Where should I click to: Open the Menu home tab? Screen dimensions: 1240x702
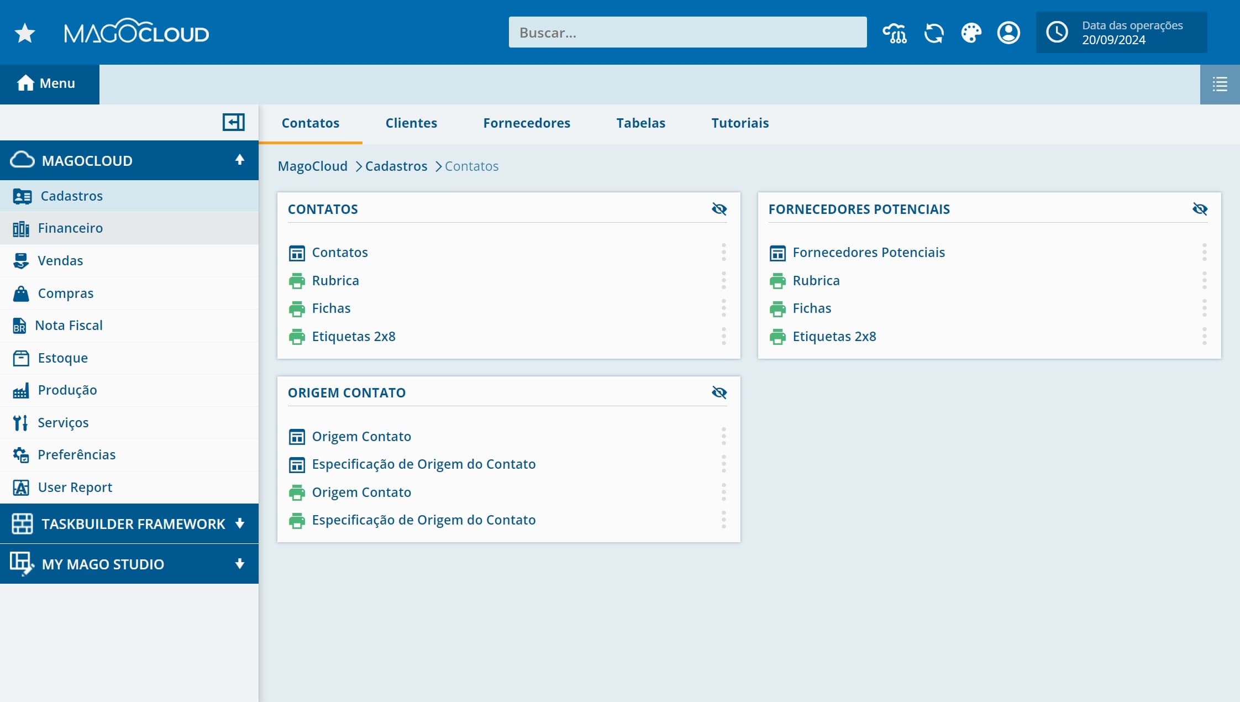[x=50, y=84]
